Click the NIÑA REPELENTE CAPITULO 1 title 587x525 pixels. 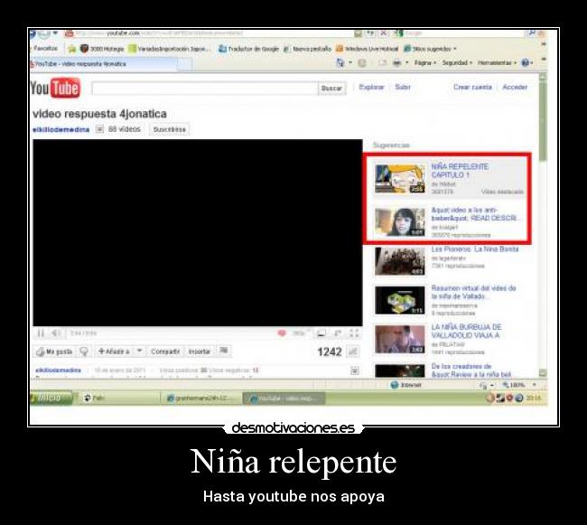click(x=460, y=171)
